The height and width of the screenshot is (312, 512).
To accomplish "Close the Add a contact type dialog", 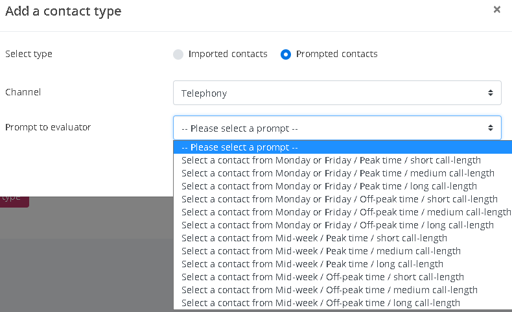I will click(496, 10).
